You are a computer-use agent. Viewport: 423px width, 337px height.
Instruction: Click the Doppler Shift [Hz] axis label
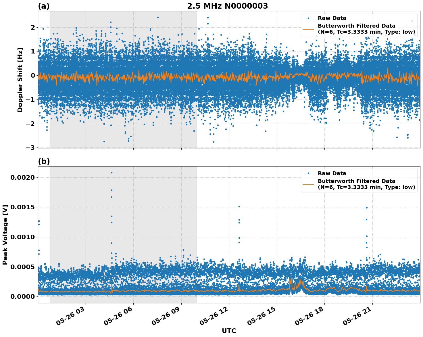[20, 78]
